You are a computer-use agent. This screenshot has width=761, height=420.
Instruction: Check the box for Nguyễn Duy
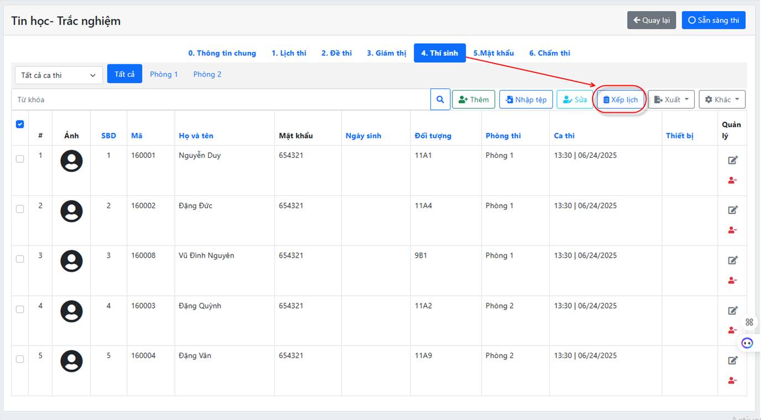click(20, 159)
